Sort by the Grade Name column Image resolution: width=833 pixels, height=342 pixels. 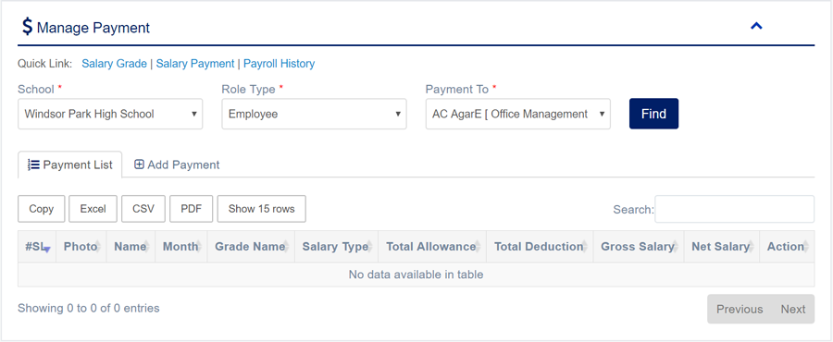pos(251,247)
